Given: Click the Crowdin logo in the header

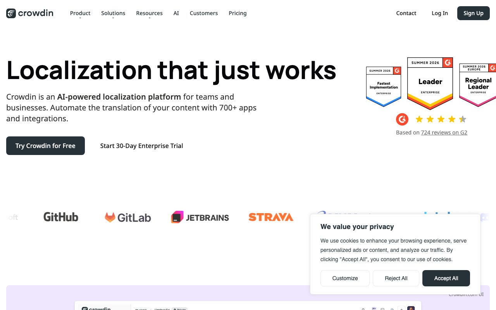Looking at the screenshot, I should point(30,13).
